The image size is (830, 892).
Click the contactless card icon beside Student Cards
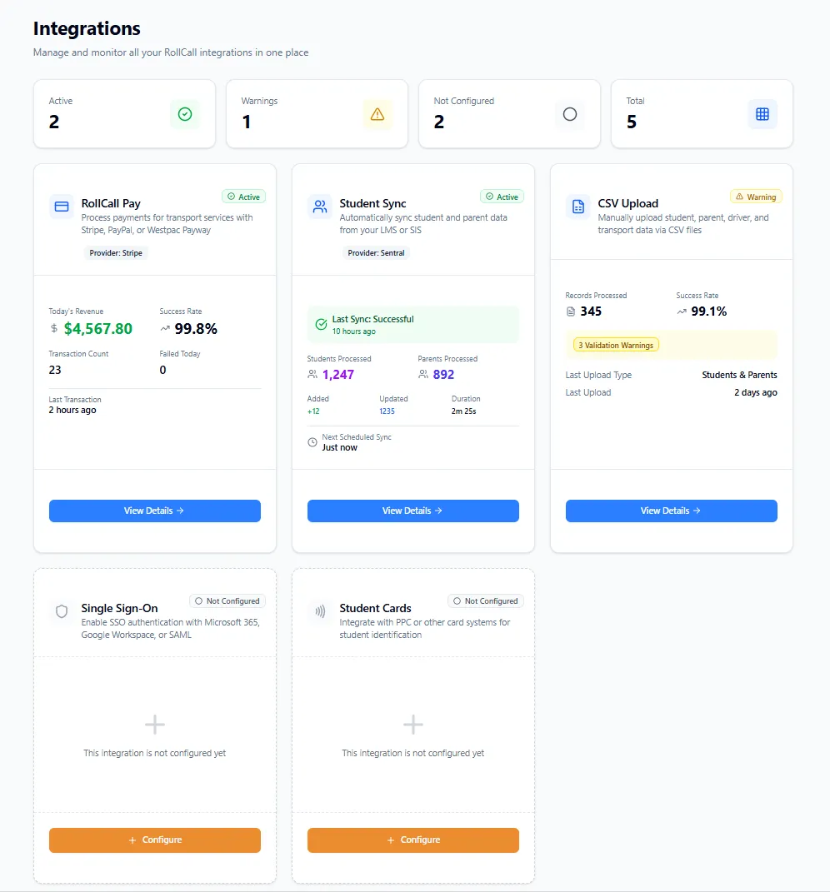point(320,611)
